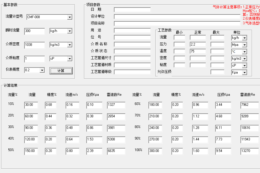Open the 仪表精度 0.2 dropdown
Viewport: 260px width, 173px height.
pos(42,70)
